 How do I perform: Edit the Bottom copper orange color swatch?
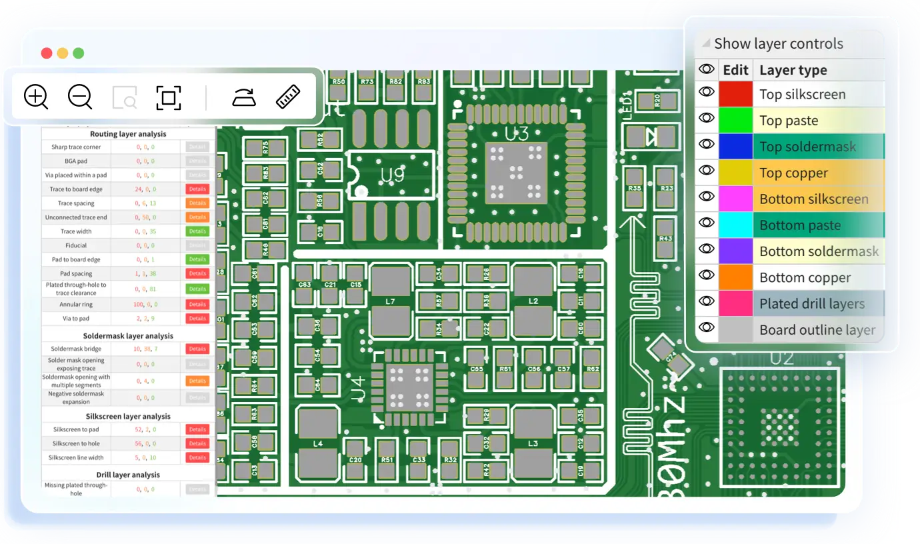pyautogui.click(x=735, y=277)
